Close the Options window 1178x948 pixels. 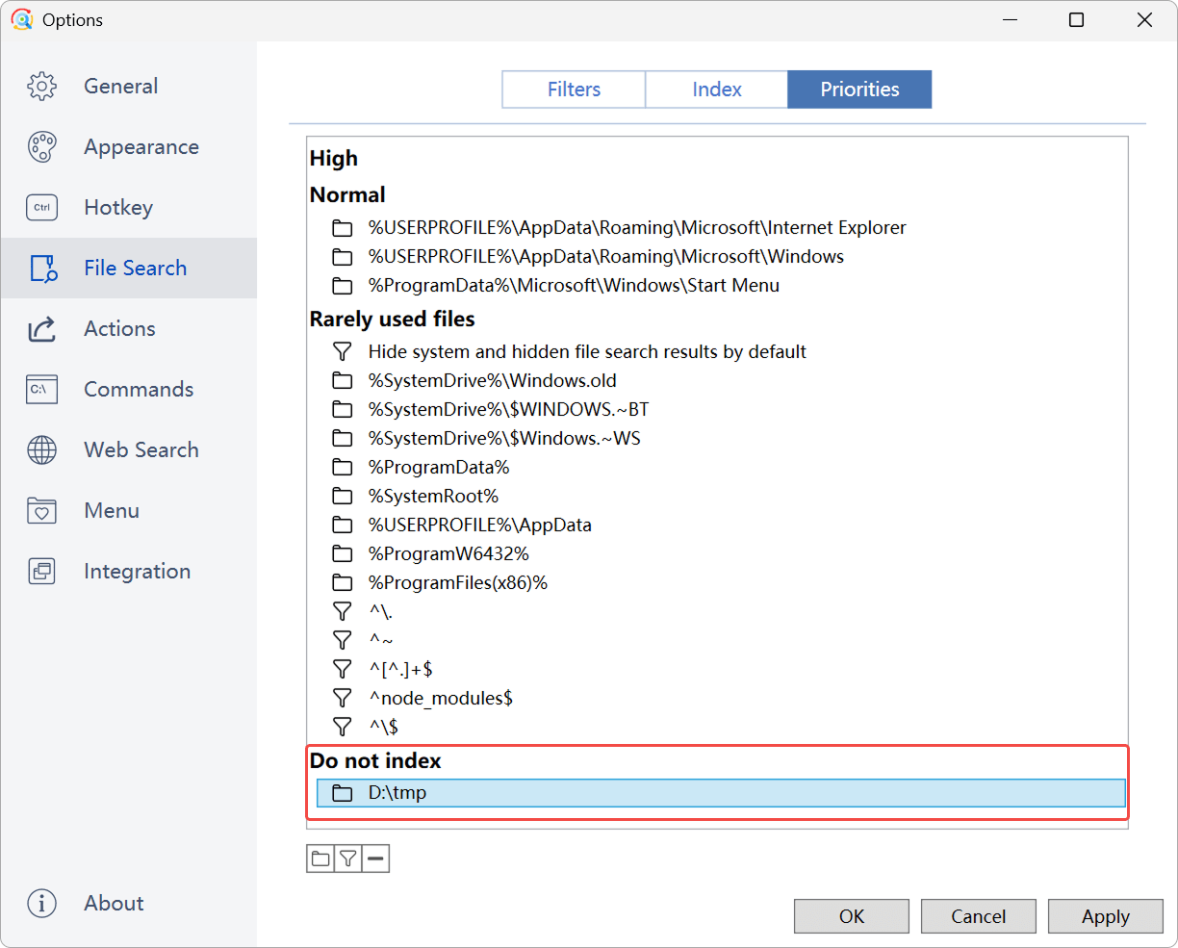point(1144,19)
